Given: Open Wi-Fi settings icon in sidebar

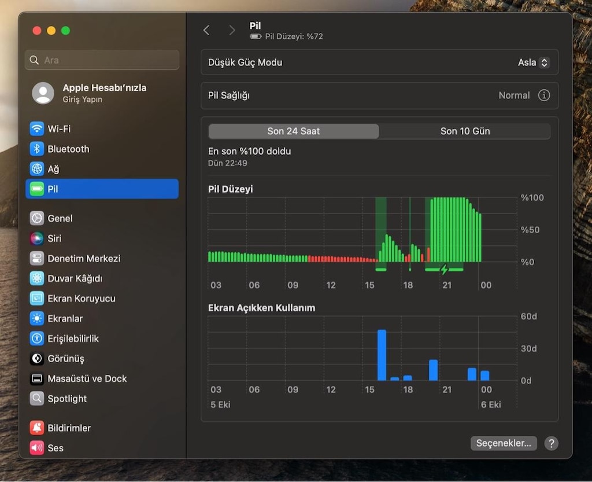Looking at the screenshot, I should click(36, 129).
